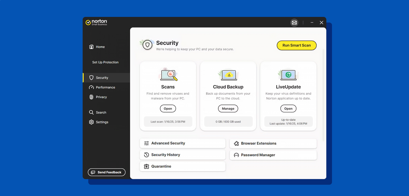The height and width of the screenshot is (196, 409).
Task: Click the Password Manager face icon
Action: tap(236, 155)
